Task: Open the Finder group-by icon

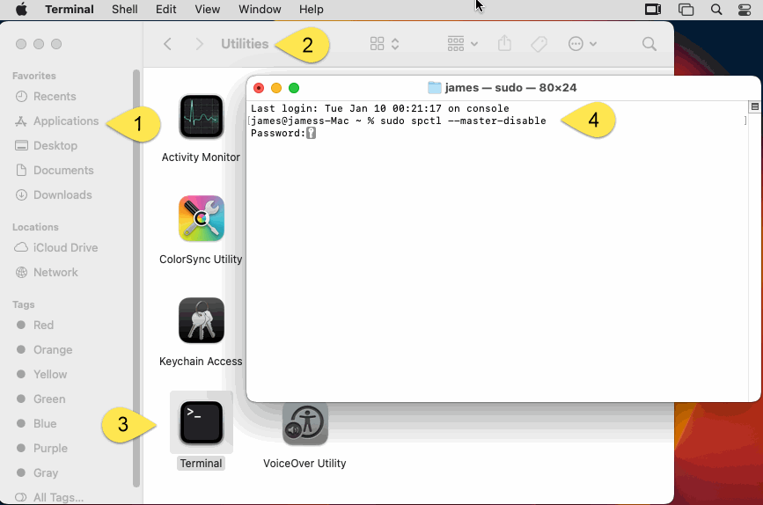Action: [456, 44]
